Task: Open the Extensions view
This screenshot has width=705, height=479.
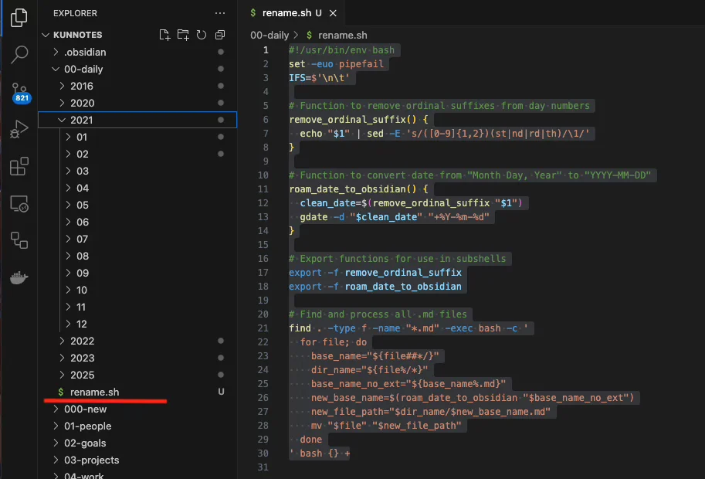Action: pos(19,166)
